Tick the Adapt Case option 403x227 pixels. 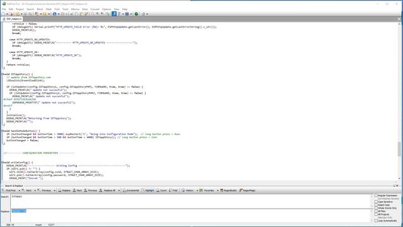tap(377, 205)
